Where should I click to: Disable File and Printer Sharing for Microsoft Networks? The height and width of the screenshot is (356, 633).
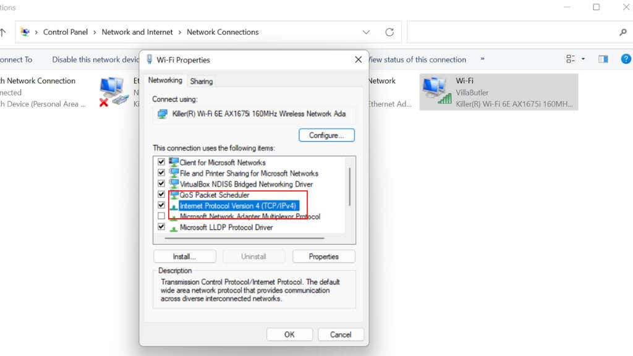[161, 173]
